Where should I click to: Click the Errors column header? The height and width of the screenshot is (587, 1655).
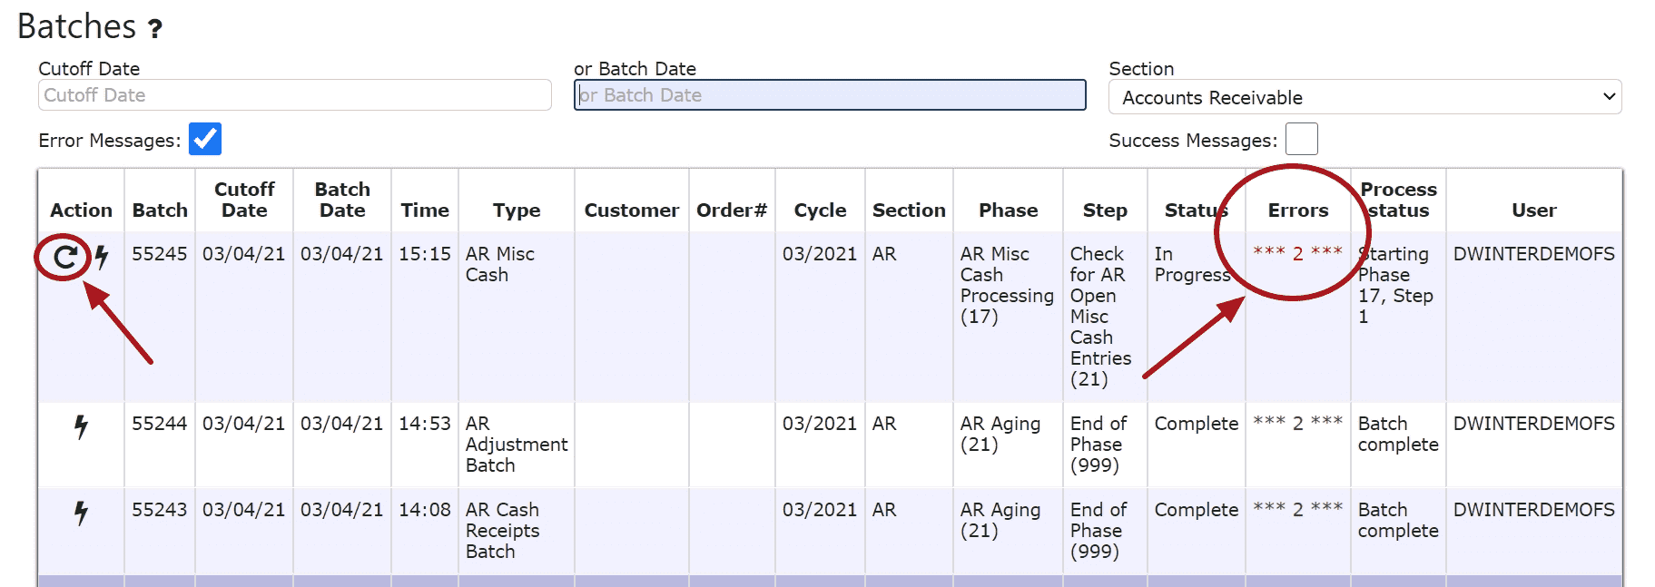tap(1297, 210)
